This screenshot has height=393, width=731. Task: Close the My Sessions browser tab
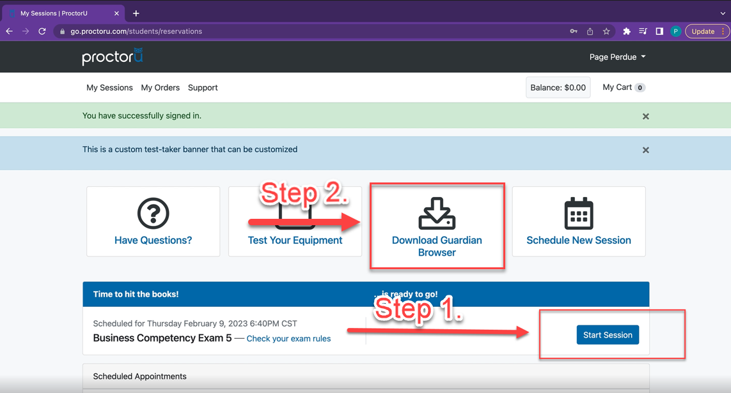tap(116, 13)
